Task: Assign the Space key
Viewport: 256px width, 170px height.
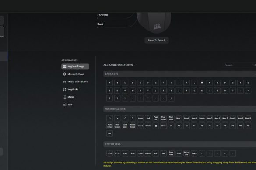Action: (x=194, y=153)
